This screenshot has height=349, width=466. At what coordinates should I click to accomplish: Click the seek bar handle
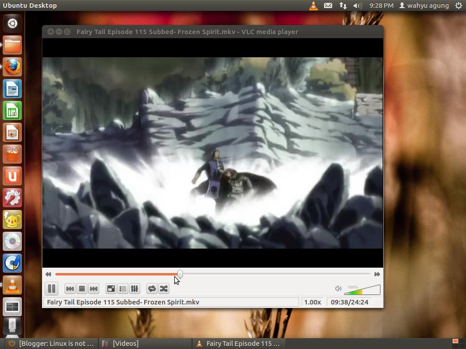180,274
